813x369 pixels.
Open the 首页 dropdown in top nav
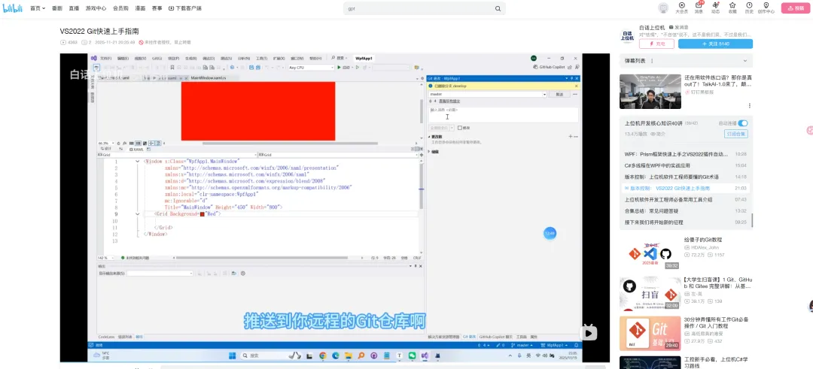(x=38, y=8)
